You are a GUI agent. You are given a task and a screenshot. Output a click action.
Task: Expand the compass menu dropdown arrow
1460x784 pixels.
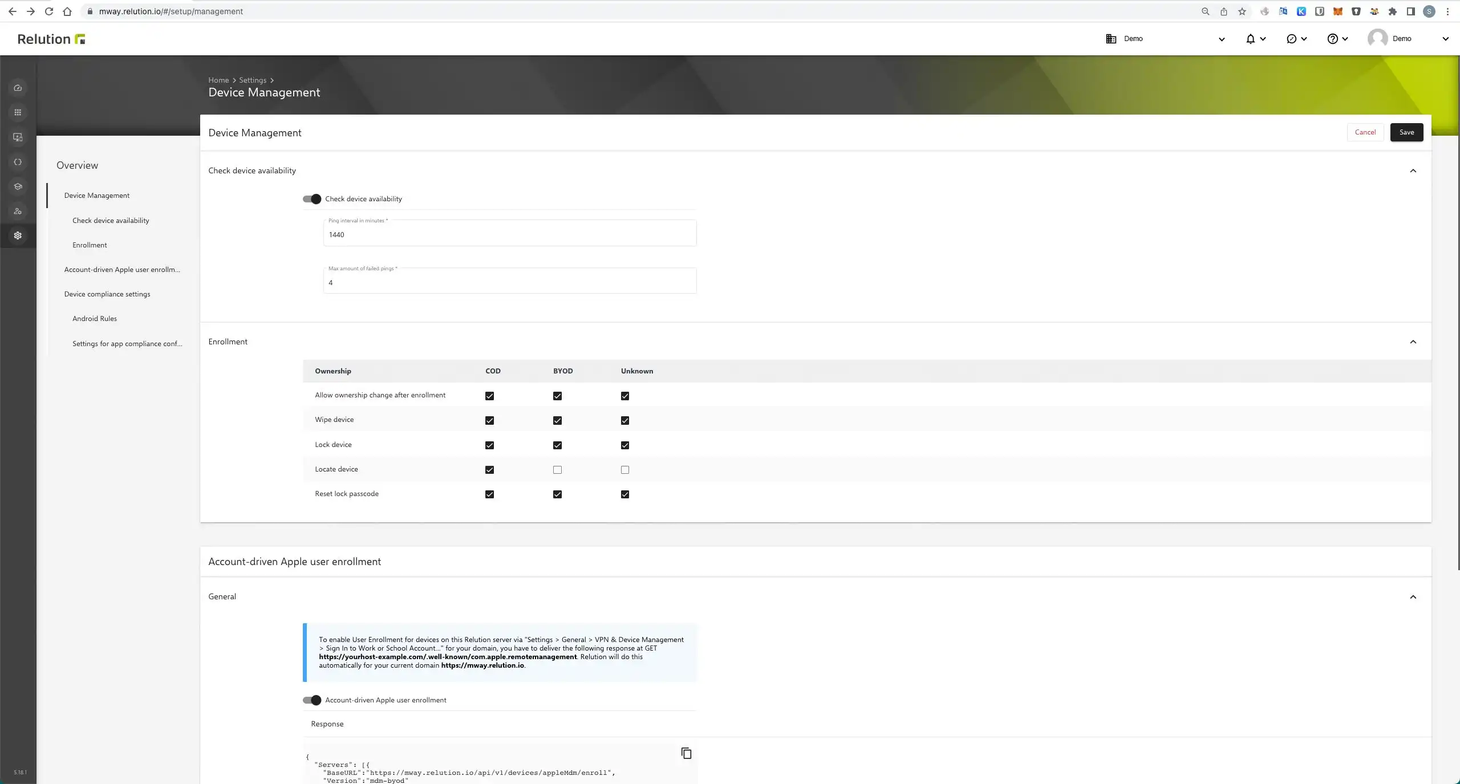coord(1304,39)
